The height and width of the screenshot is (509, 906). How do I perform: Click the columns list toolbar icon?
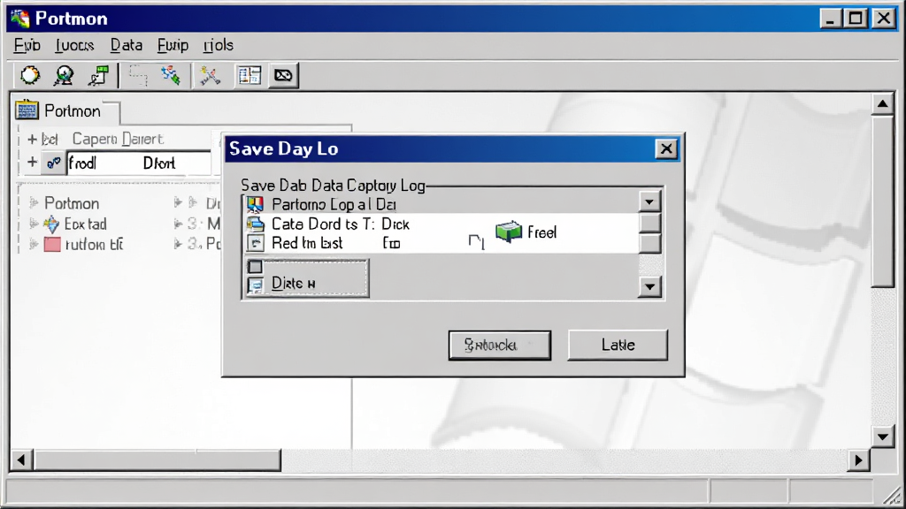click(250, 75)
